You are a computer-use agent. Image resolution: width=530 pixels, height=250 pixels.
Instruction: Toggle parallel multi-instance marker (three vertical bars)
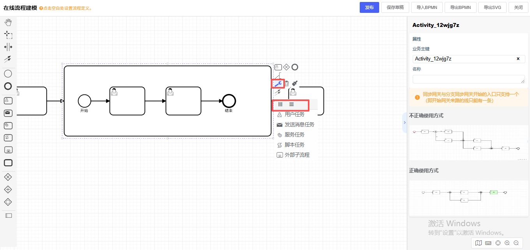(x=280, y=105)
